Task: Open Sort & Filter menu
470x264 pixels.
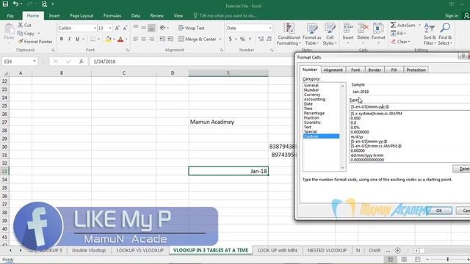Action: 430,34
